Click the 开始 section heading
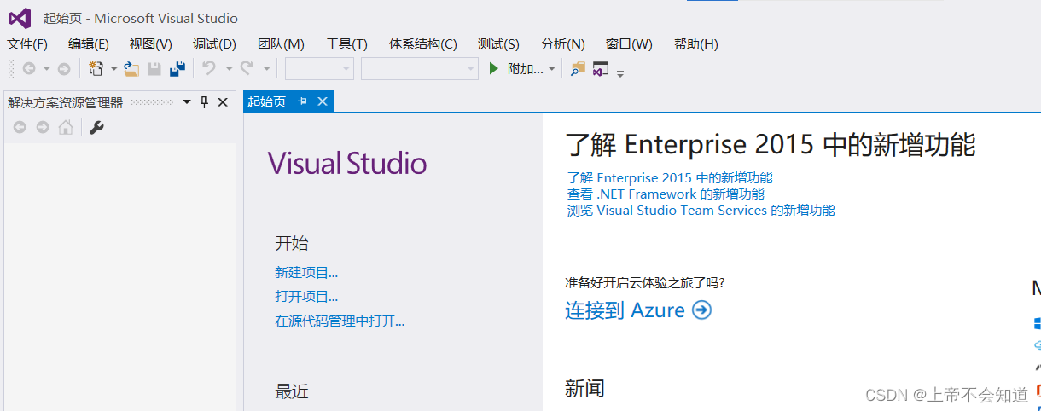This screenshot has width=1041, height=411. click(292, 243)
